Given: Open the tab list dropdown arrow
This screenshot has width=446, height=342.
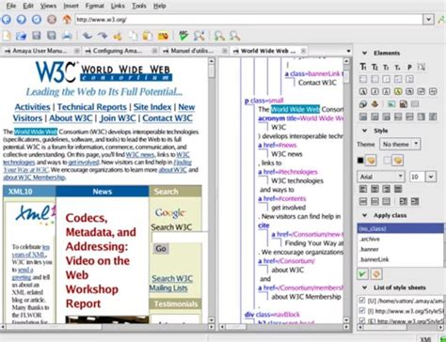Looking at the screenshot, I should 348,51.
